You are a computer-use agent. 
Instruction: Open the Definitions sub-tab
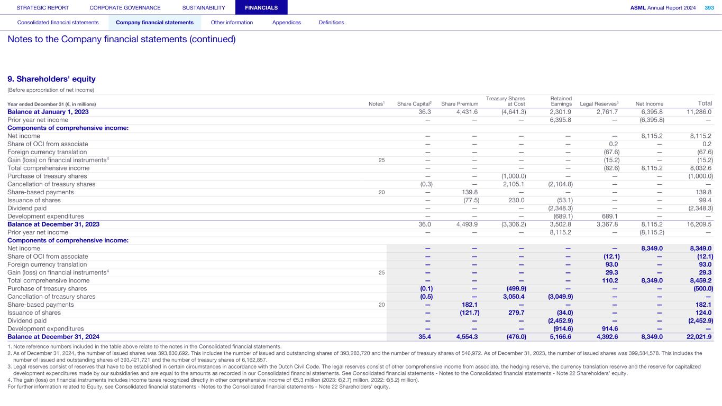pos(331,23)
